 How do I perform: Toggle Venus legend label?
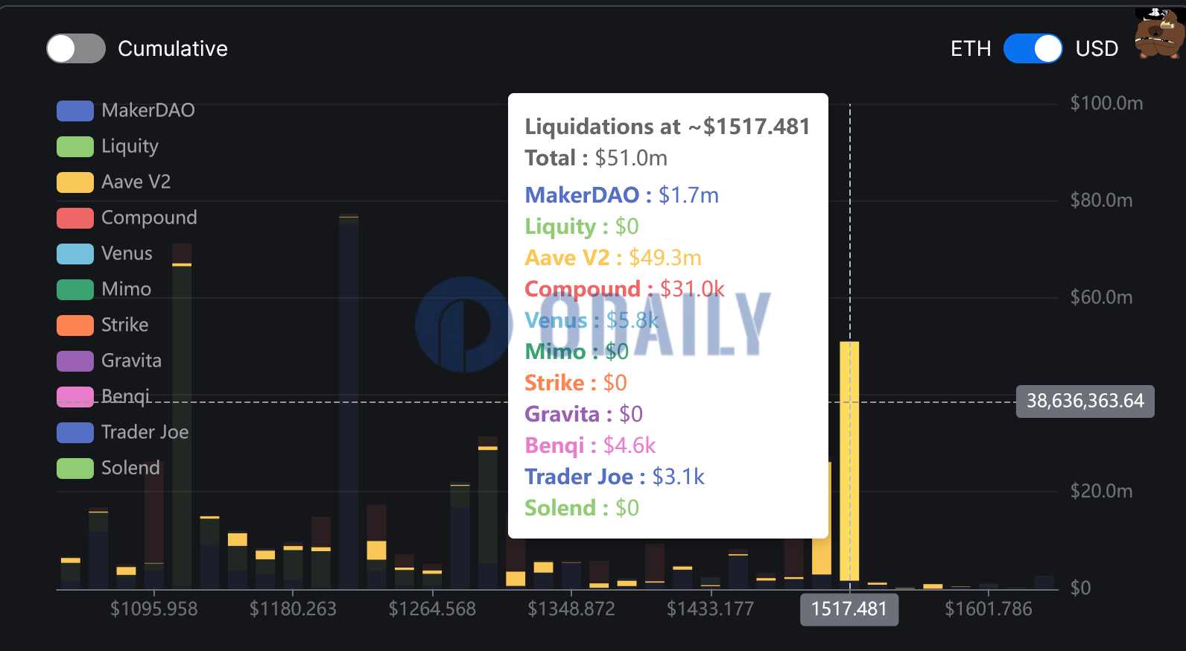tap(127, 253)
